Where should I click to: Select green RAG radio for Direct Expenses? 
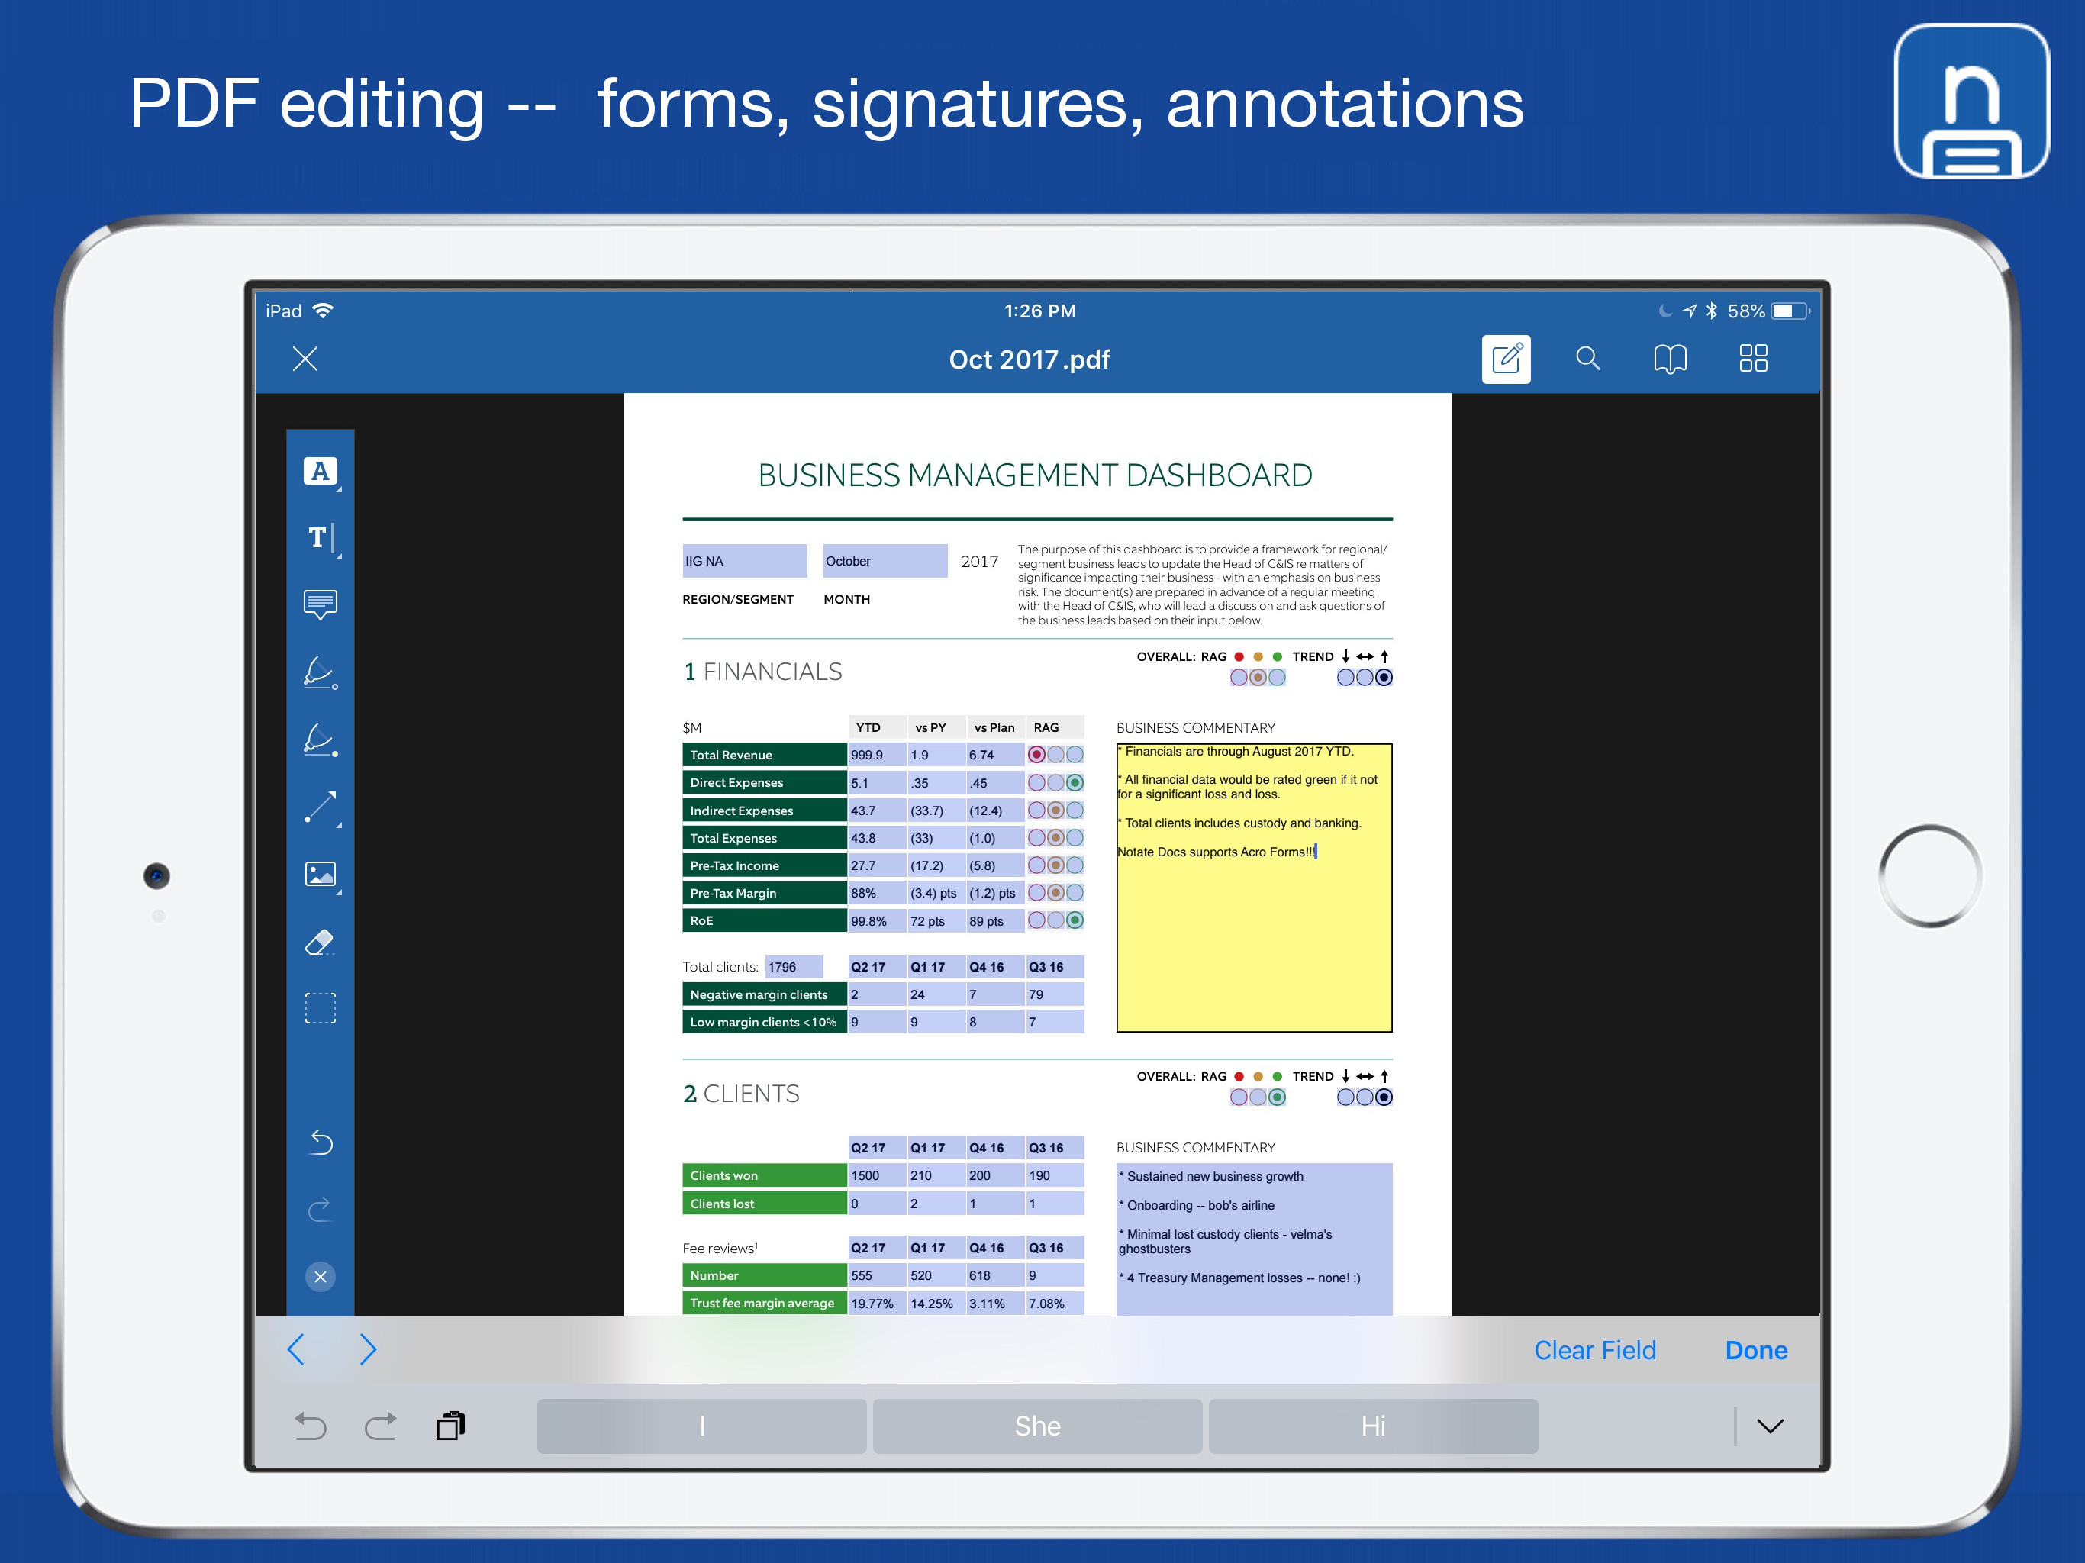tap(1075, 782)
